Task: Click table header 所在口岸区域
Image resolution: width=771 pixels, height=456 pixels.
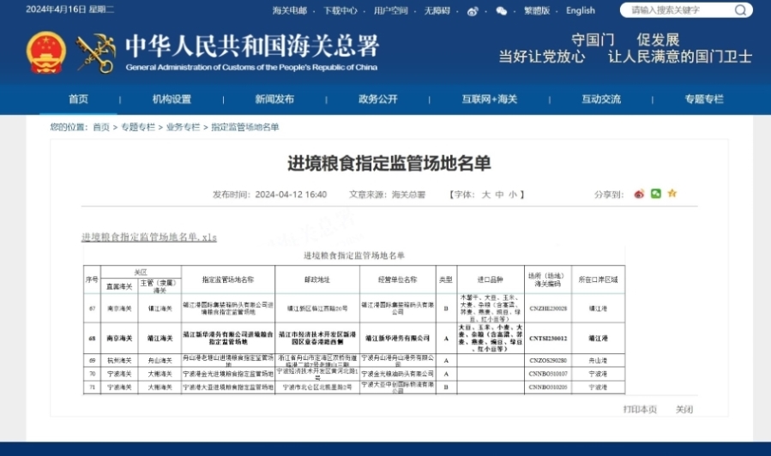Action: coord(598,279)
